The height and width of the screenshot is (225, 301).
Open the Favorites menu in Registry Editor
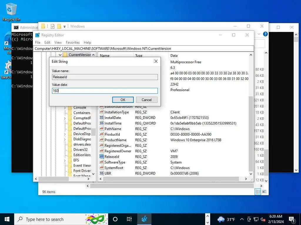[x=73, y=42]
